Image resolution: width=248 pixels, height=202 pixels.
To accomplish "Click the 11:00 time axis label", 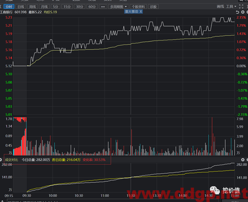I will point(105,196).
